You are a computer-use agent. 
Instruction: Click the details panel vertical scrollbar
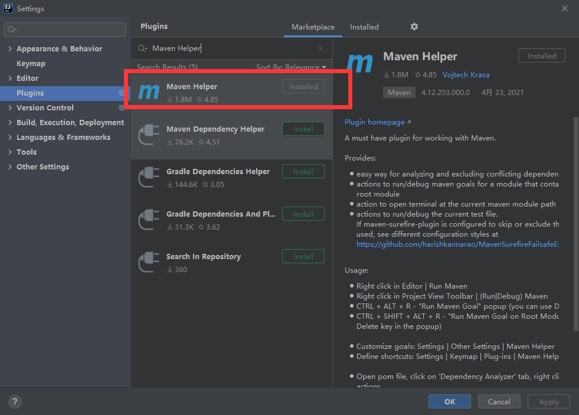pyautogui.click(x=575, y=224)
